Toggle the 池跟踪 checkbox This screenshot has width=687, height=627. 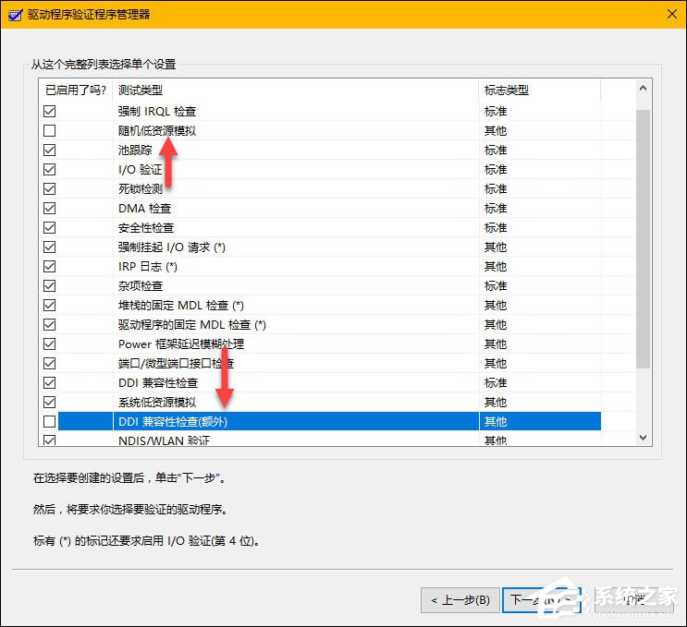[50, 151]
